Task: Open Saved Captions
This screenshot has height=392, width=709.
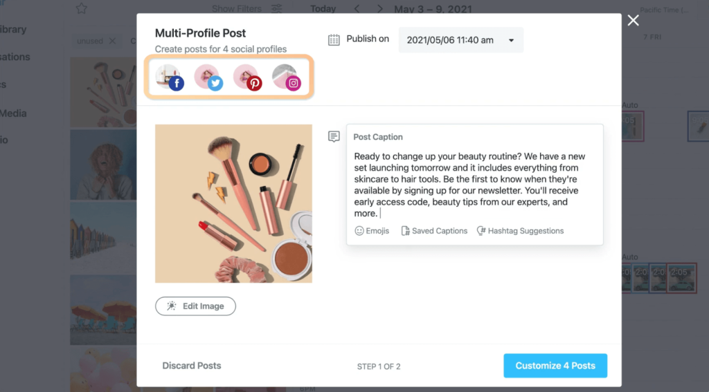Action: click(x=434, y=231)
